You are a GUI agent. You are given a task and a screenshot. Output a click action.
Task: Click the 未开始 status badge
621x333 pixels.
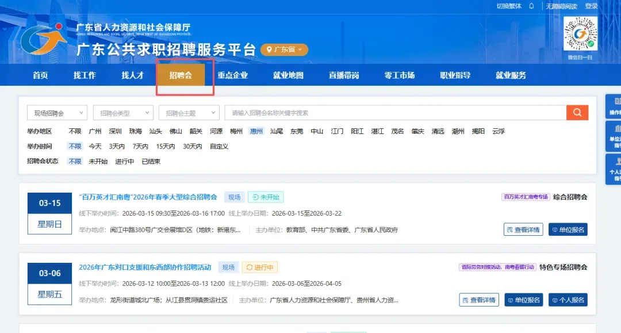(x=266, y=197)
